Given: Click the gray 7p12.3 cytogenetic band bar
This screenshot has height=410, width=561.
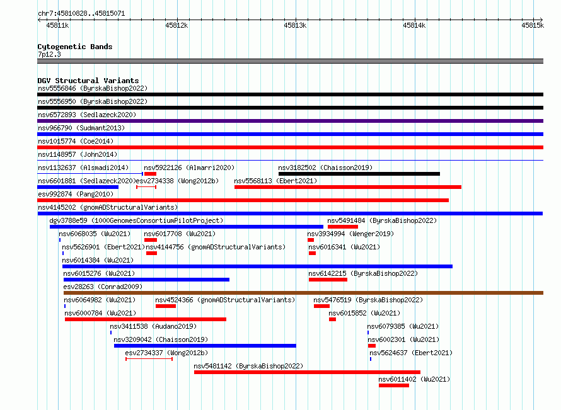Looking at the screenshot, I should pyautogui.click(x=290, y=61).
